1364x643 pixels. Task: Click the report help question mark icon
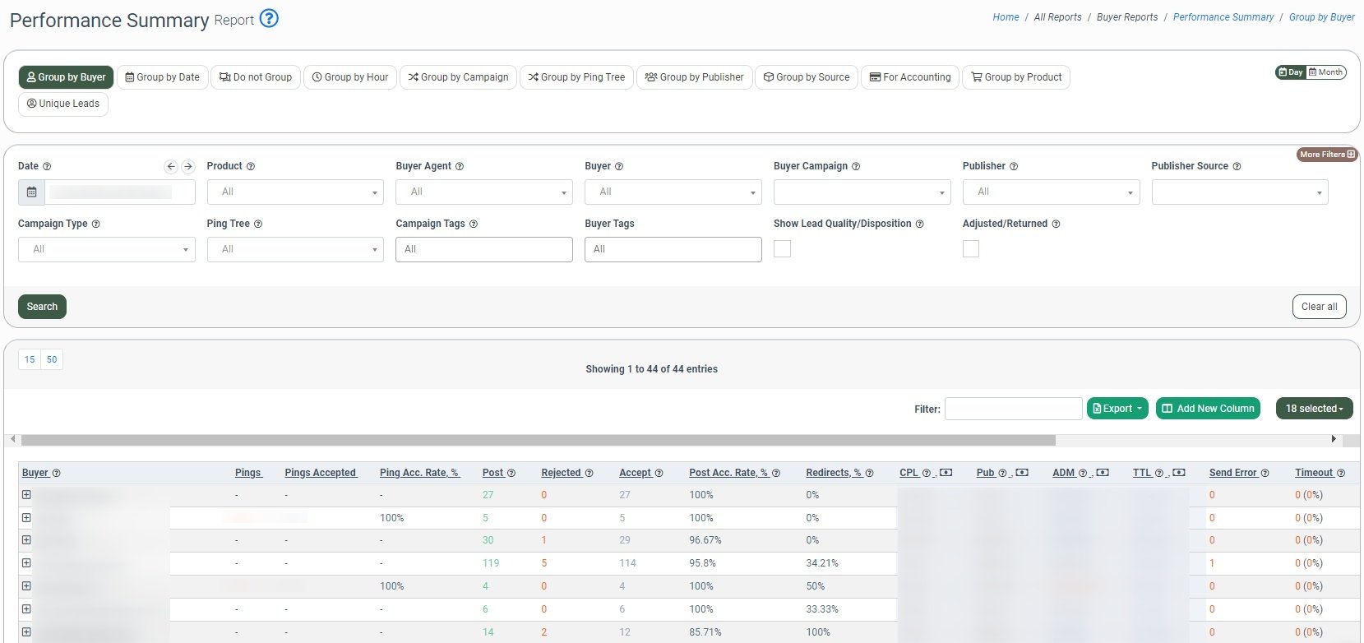point(269,18)
